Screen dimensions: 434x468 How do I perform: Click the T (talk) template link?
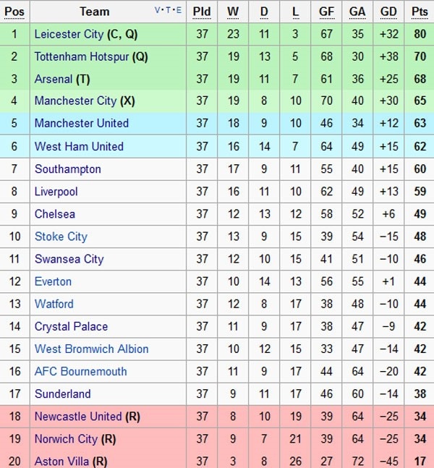pos(169,11)
